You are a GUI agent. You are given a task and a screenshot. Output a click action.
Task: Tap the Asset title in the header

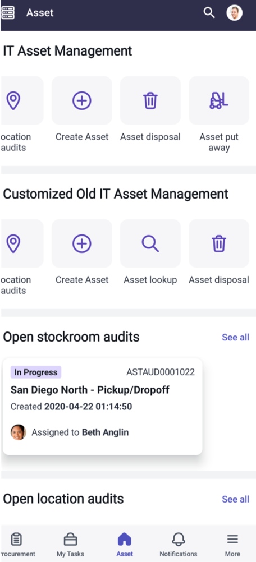(x=40, y=13)
